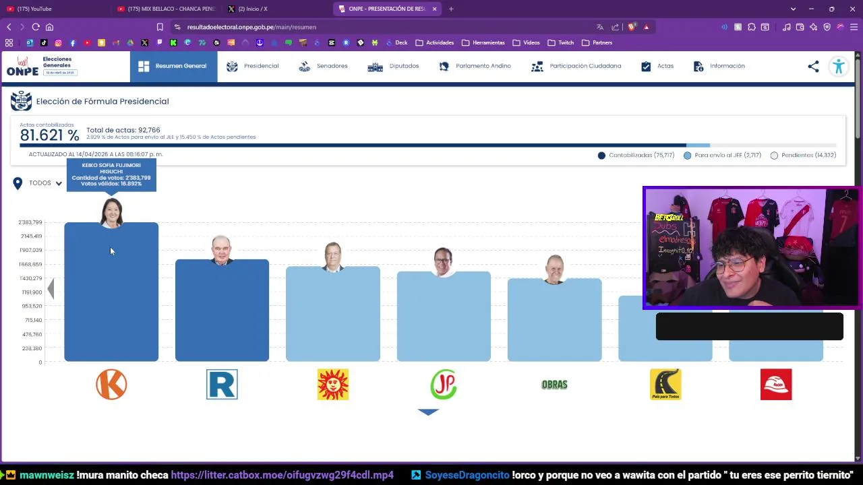Open the Información section
863x485 pixels.
coord(719,66)
